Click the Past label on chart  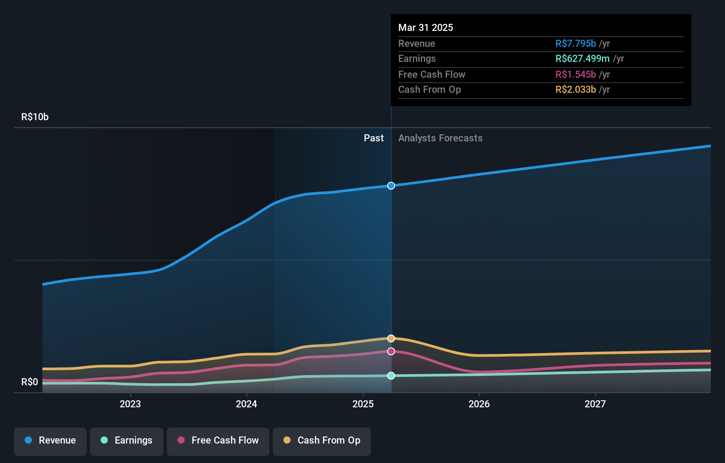[374, 138]
